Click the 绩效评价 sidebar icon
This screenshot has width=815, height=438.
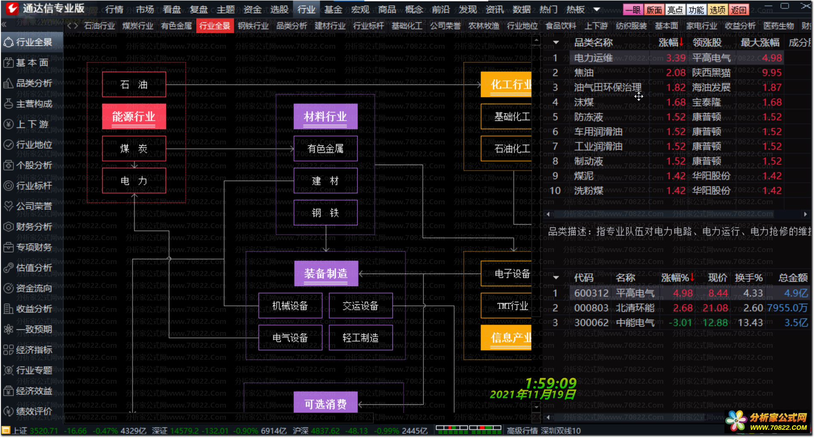pos(8,412)
